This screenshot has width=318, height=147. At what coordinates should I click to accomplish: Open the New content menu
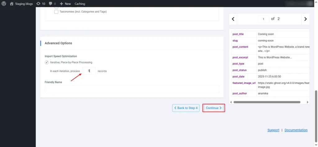[68, 4]
